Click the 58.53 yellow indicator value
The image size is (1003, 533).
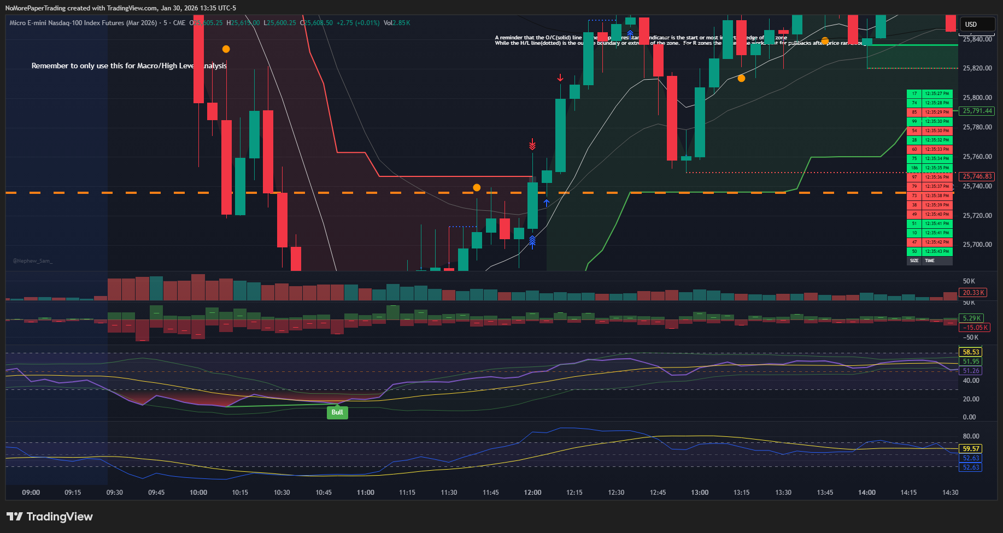pyautogui.click(x=971, y=352)
